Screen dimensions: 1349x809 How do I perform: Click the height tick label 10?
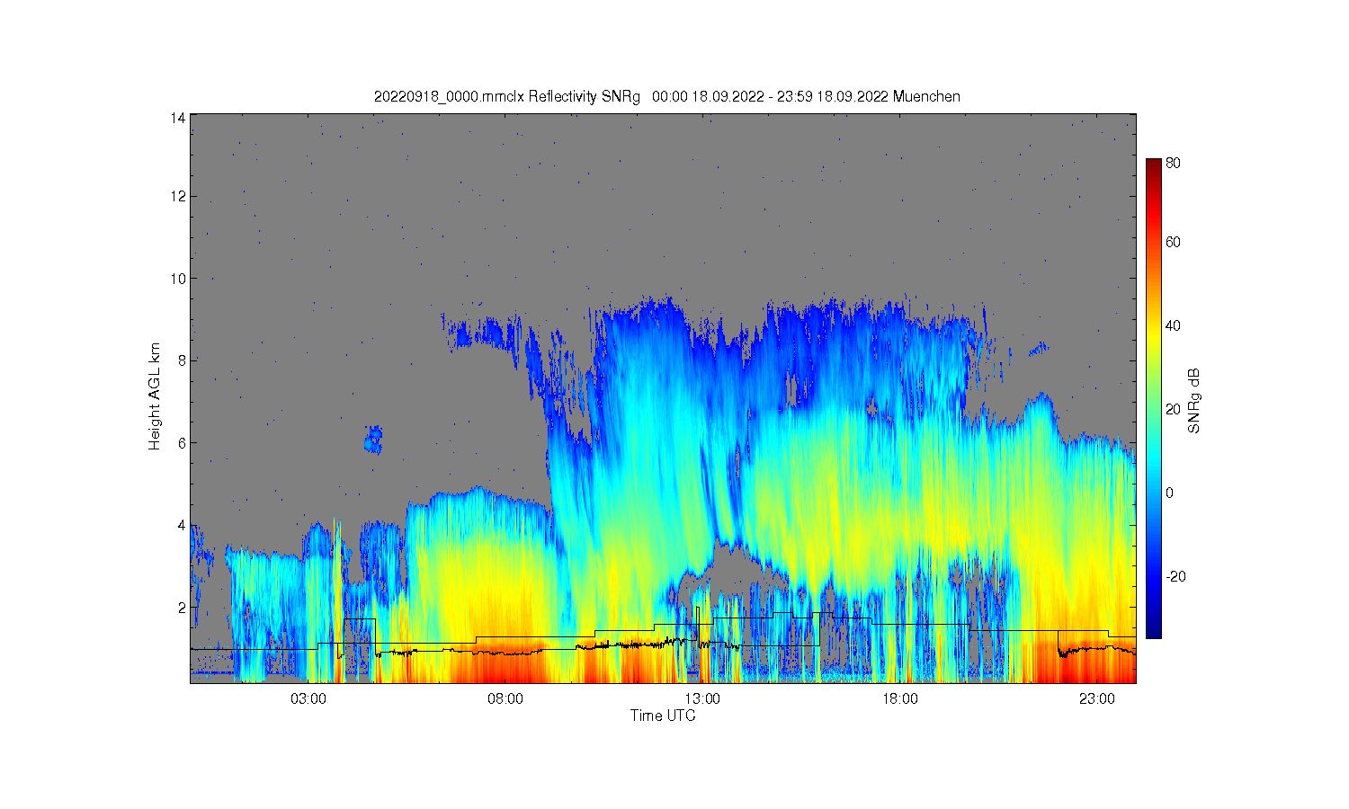(x=178, y=279)
